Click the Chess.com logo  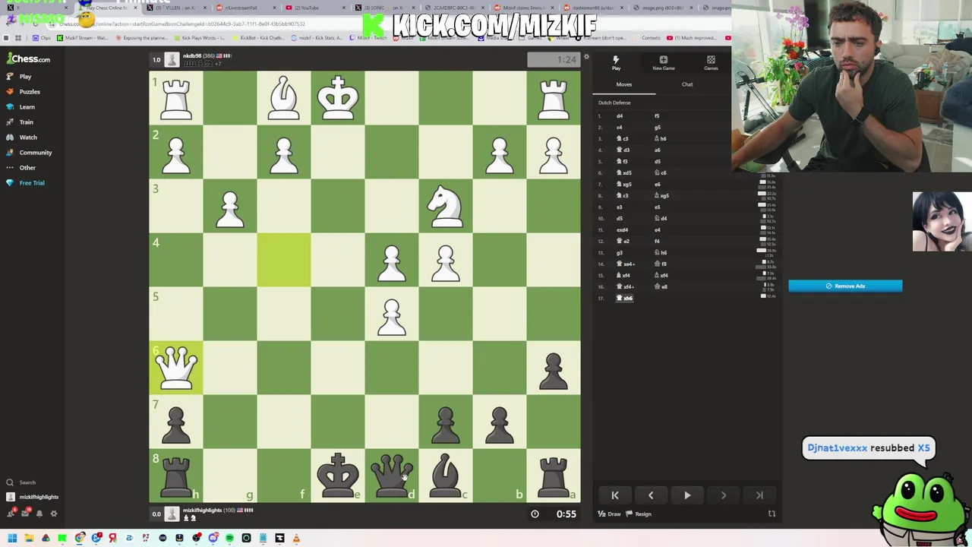pos(29,59)
